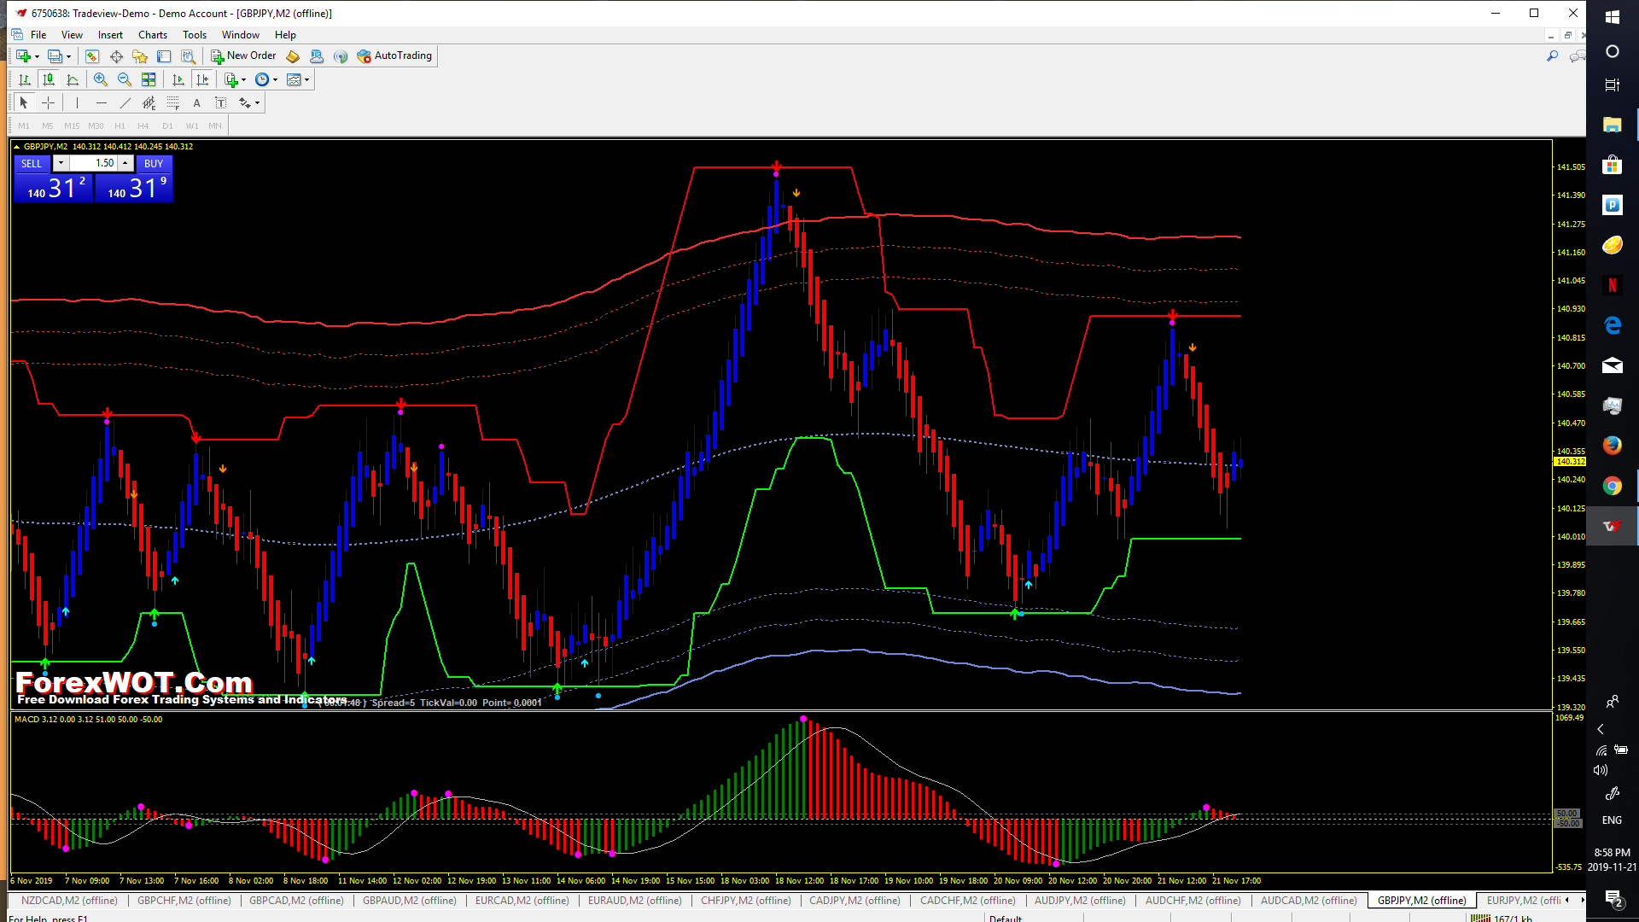Viewport: 1639px width, 922px height.
Task: Open the templates dropdown arrow
Action: [306, 79]
